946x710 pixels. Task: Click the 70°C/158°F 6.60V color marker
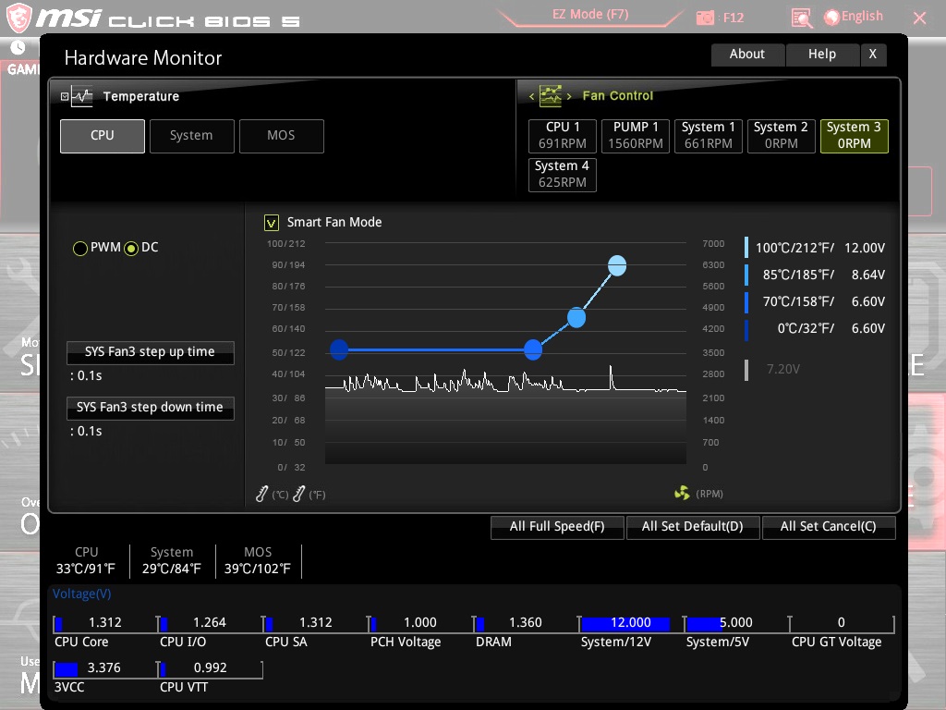tap(746, 302)
